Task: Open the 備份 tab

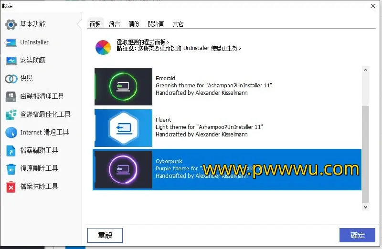Action: [134, 24]
